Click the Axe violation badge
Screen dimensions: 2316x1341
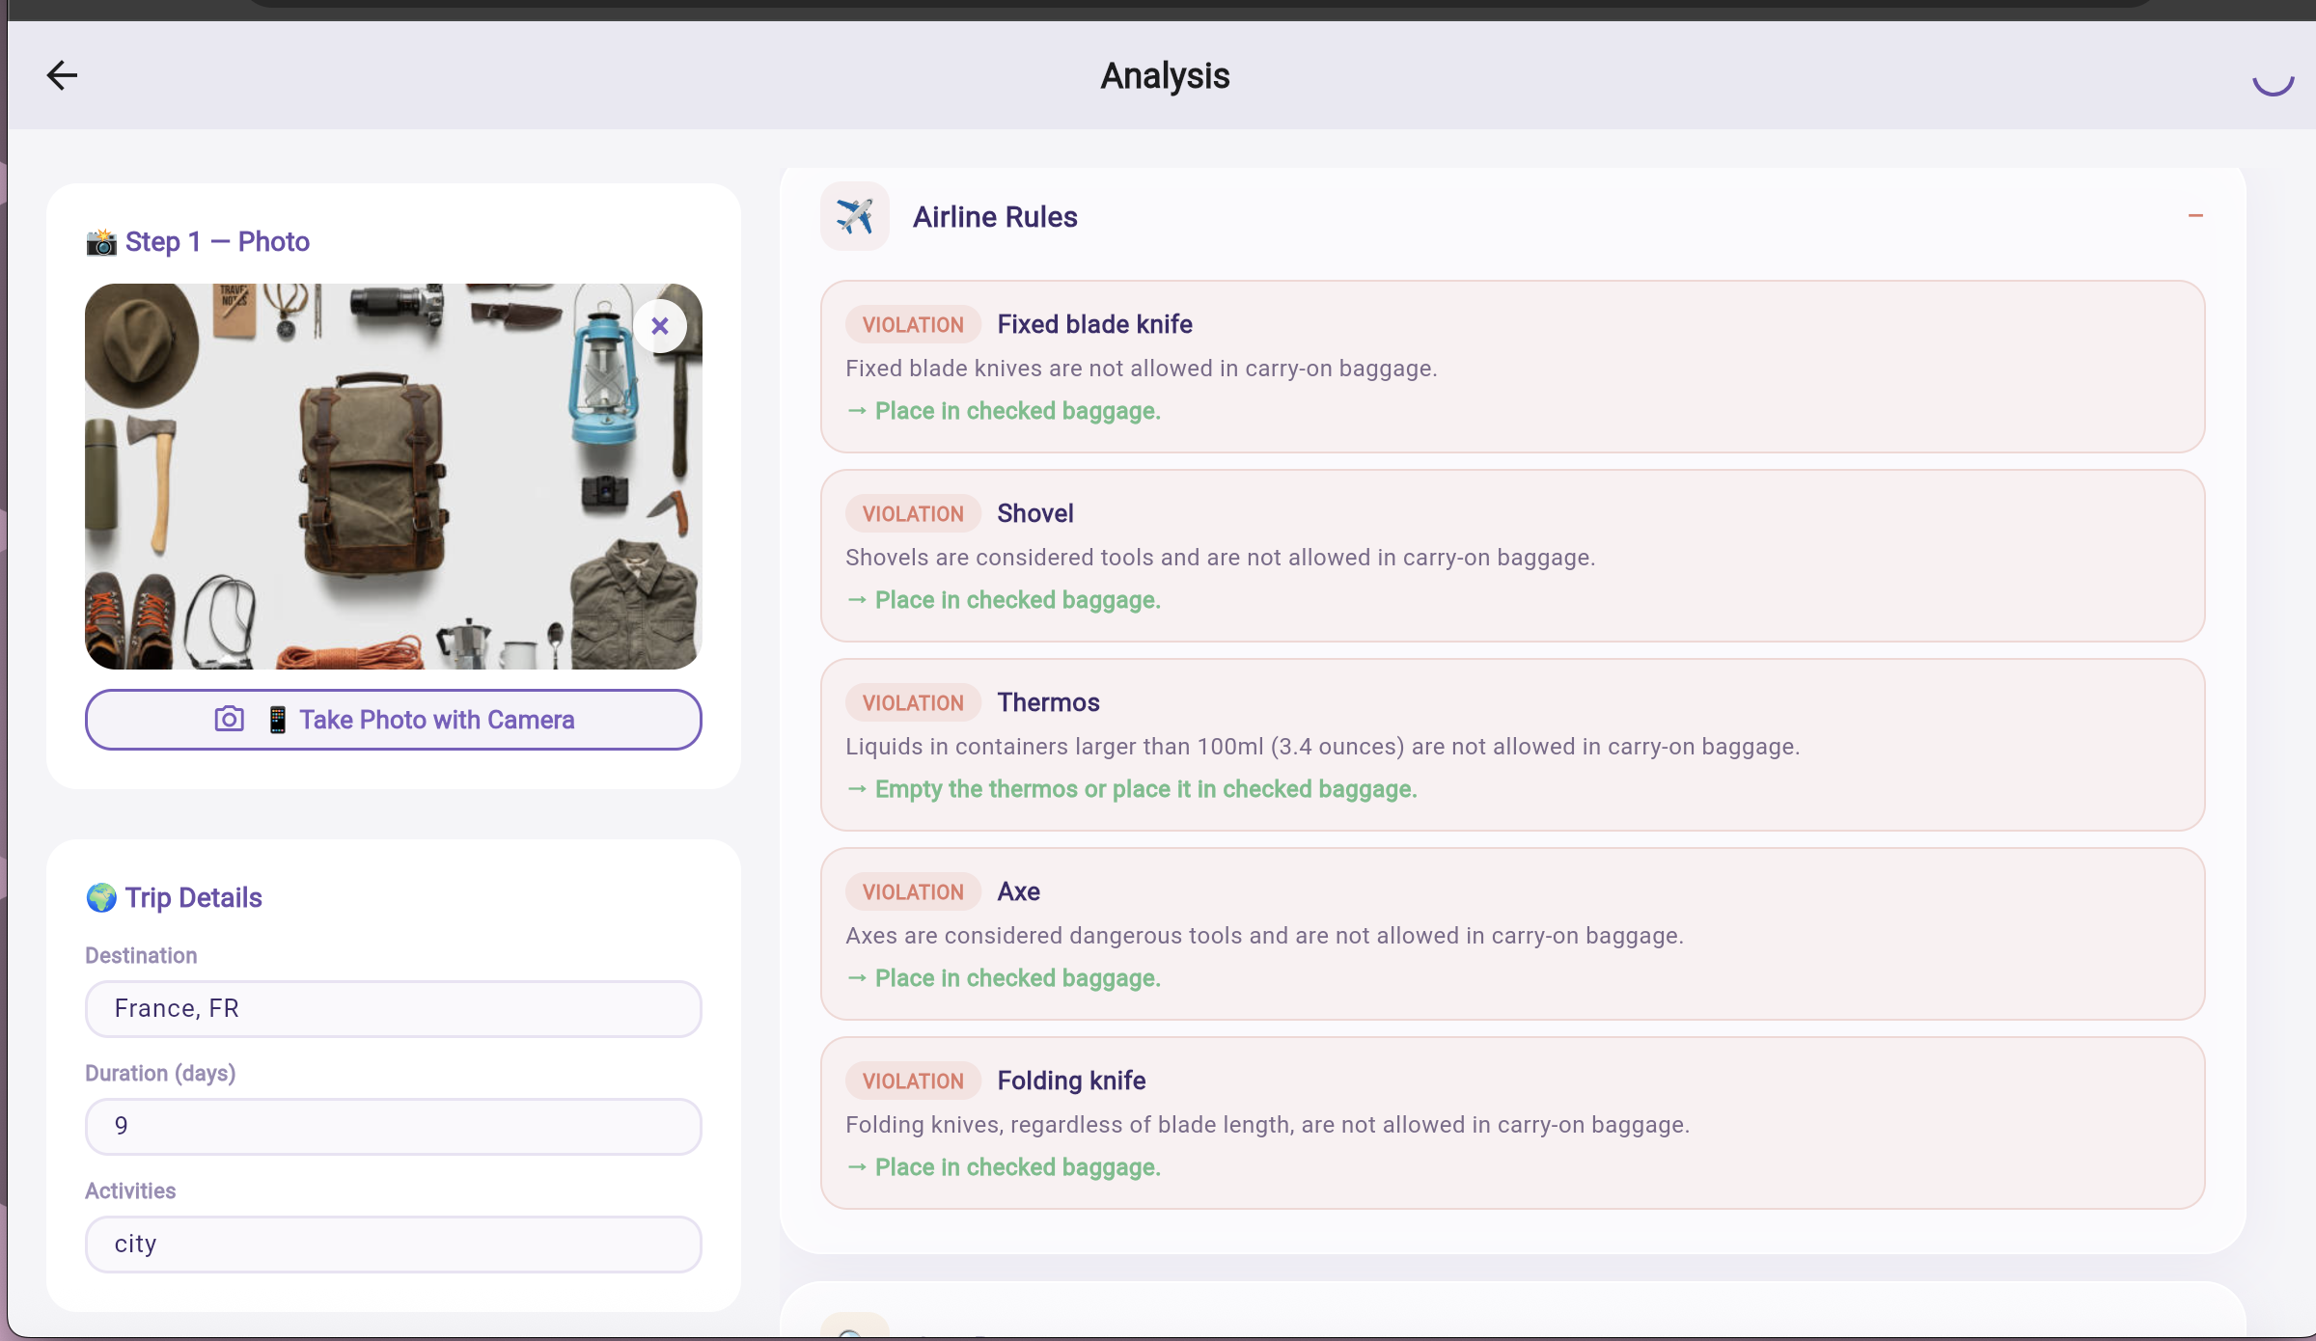point(913,892)
